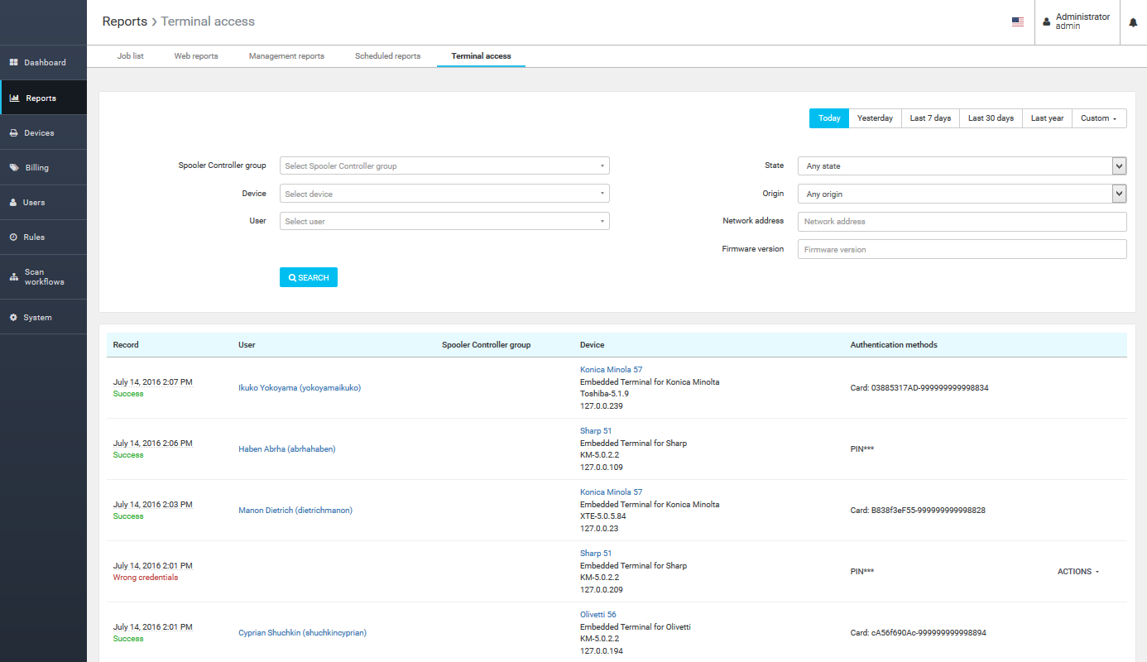Select the Yesterday date range

(875, 118)
